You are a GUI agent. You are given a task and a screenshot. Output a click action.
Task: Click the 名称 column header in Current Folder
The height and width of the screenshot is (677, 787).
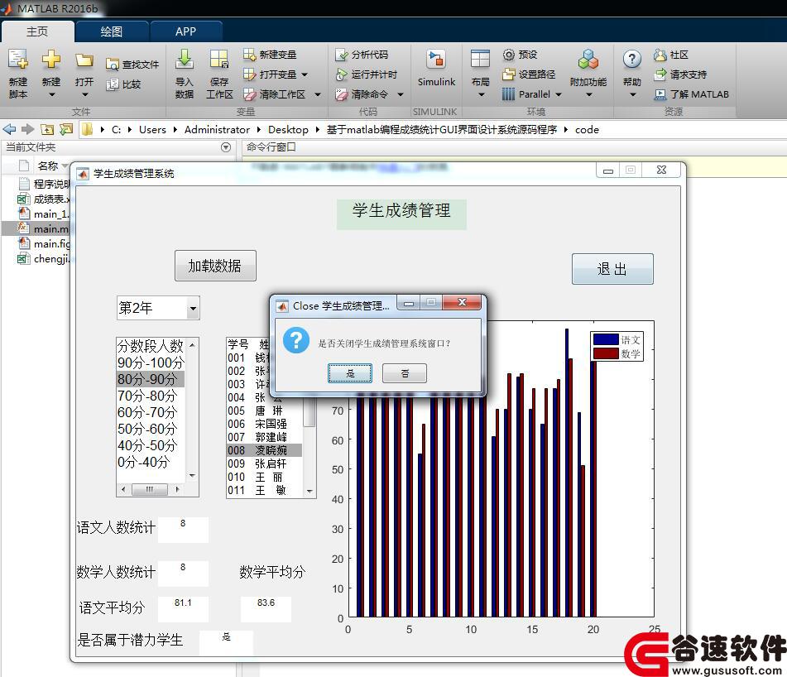point(48,166)
